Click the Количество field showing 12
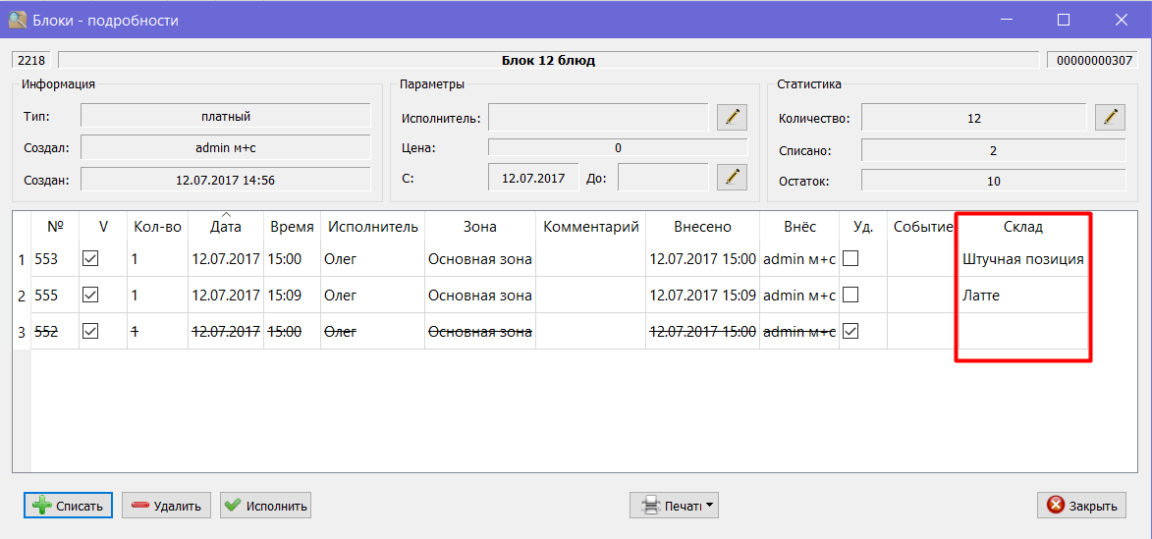Screen dimensions: 1152x539 (x=974, y=116)
